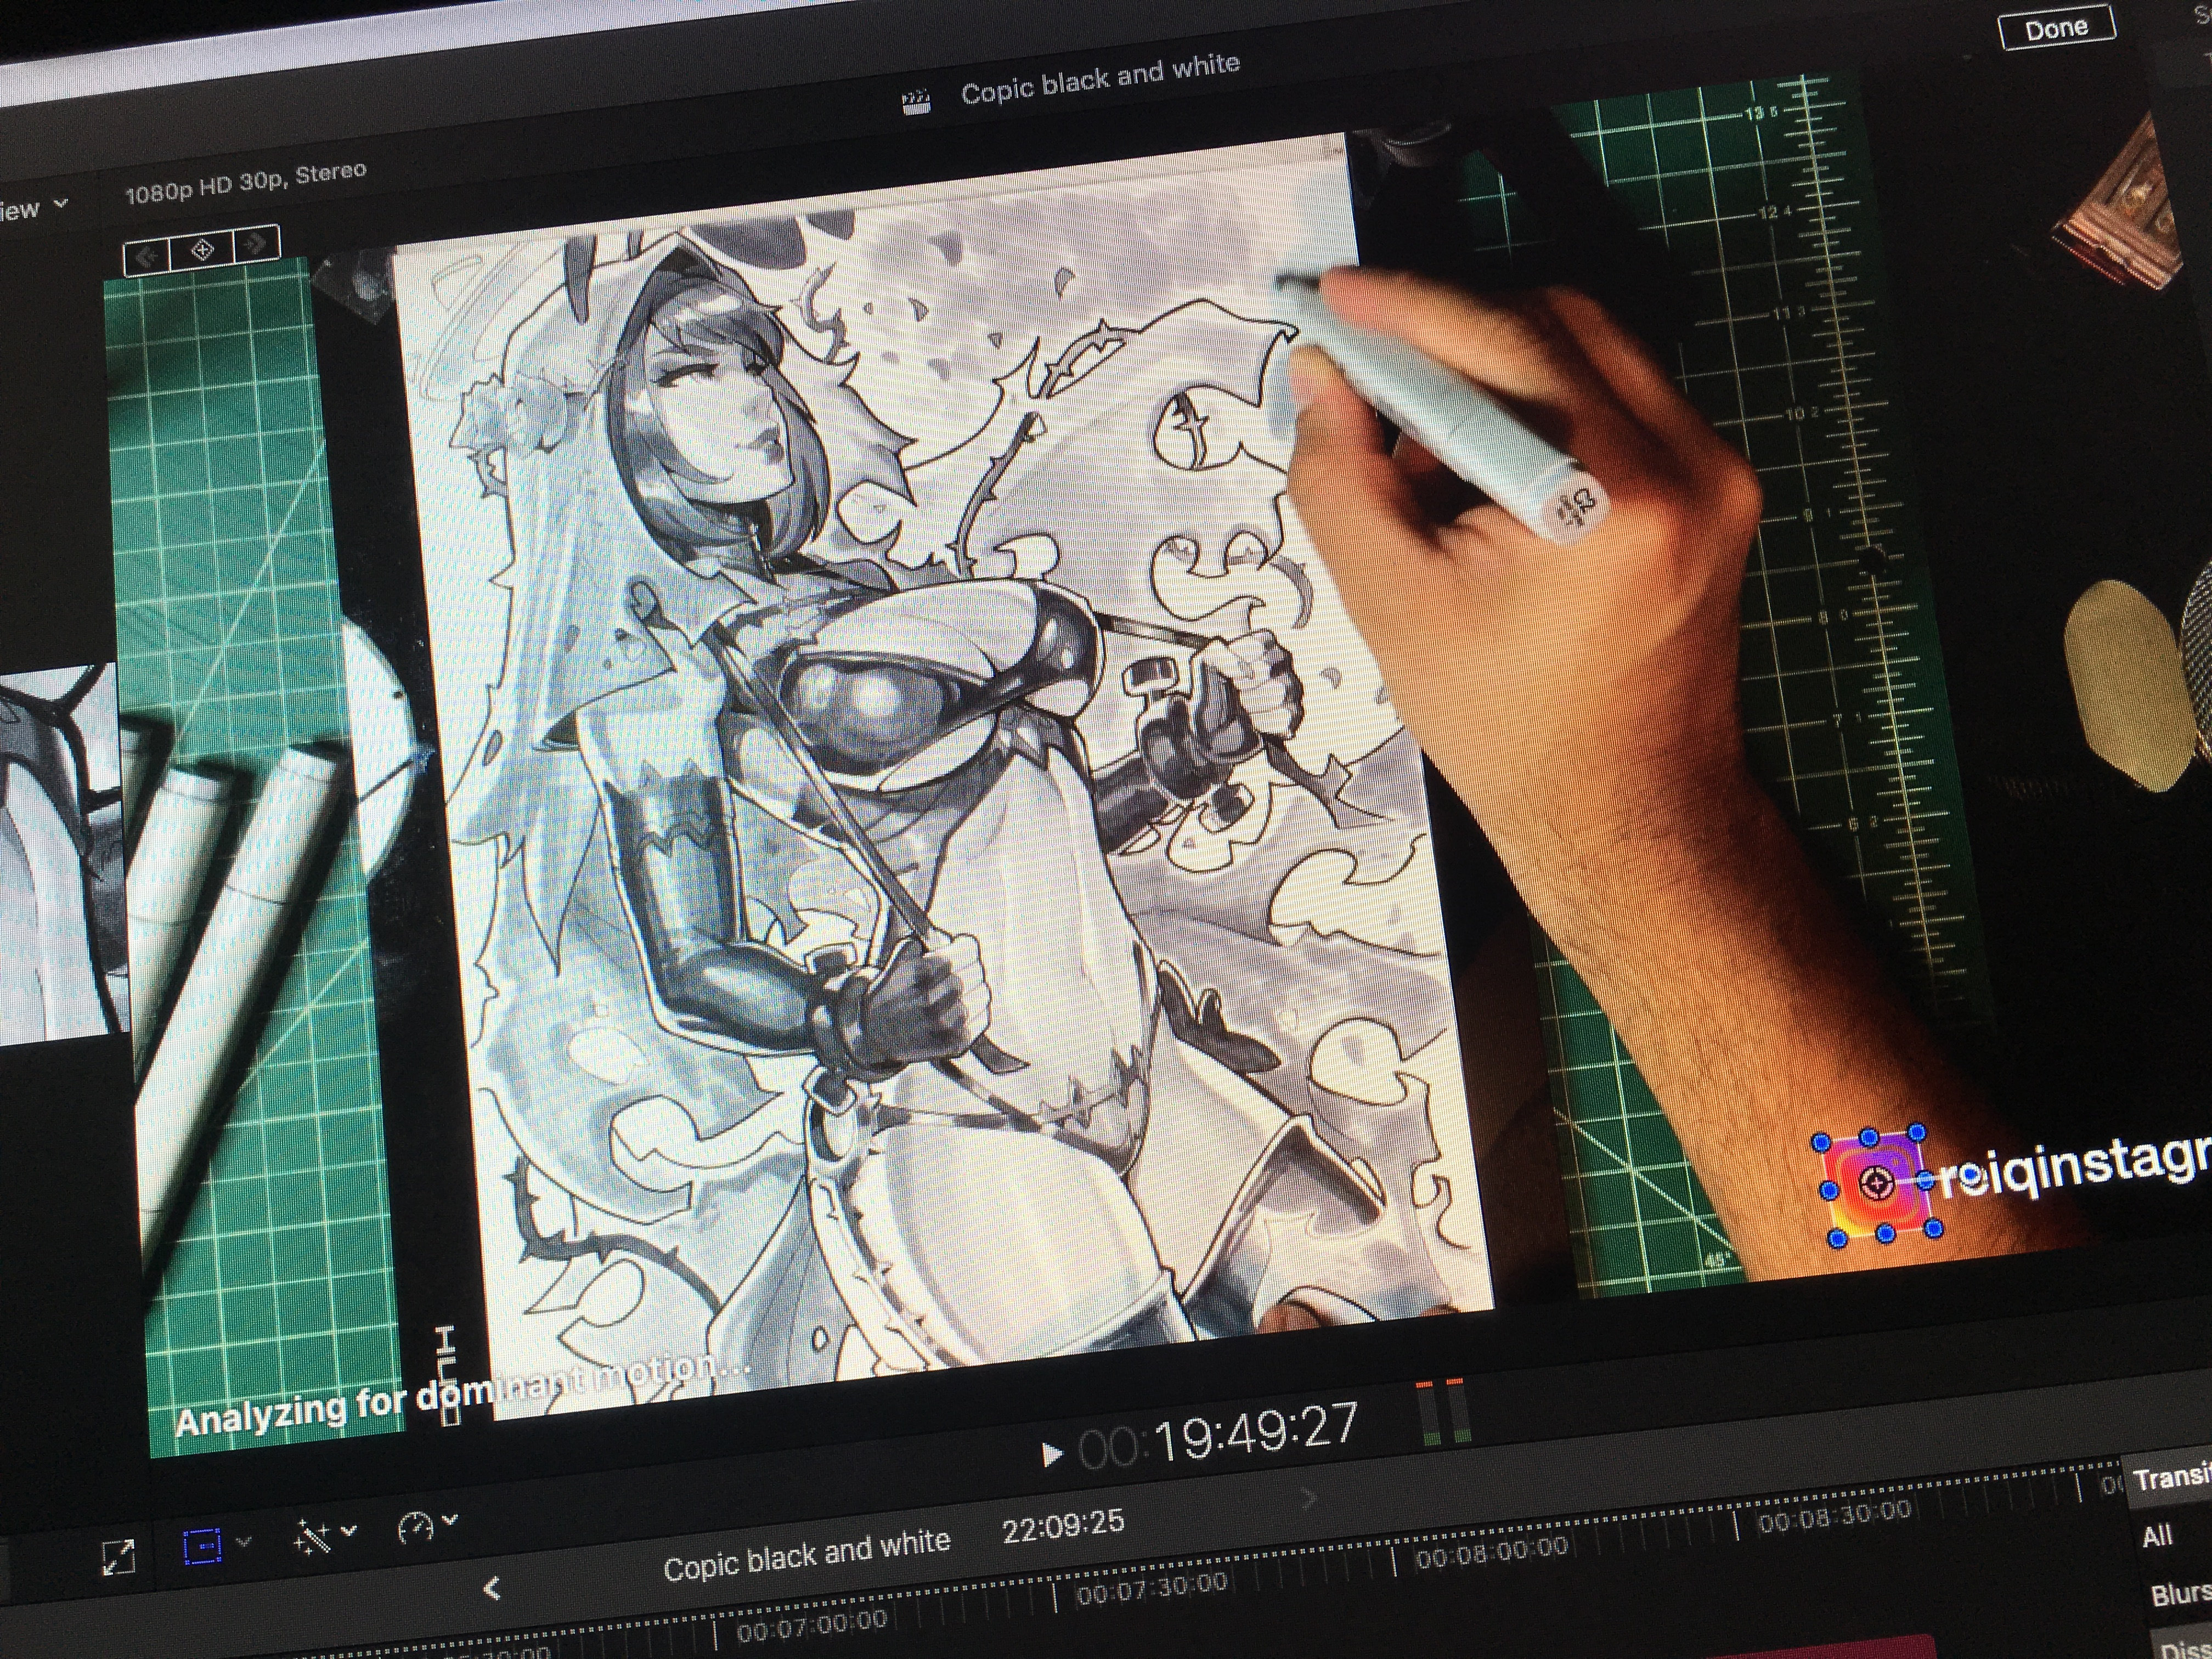
Task: Click the viewer title 'Copic black and white'
Action: (x=1100, y=79)
